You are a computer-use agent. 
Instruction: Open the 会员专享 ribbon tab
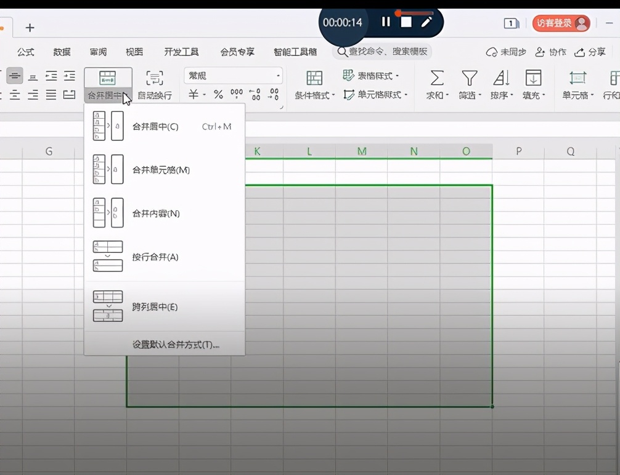[x=237, y=52]
